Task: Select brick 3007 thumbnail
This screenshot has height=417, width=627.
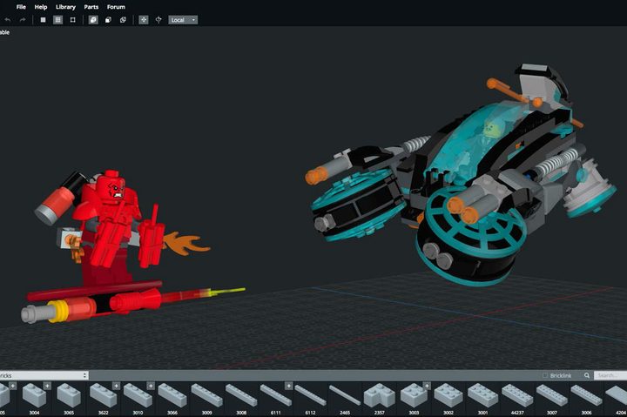Action: [x=552, y=395]
